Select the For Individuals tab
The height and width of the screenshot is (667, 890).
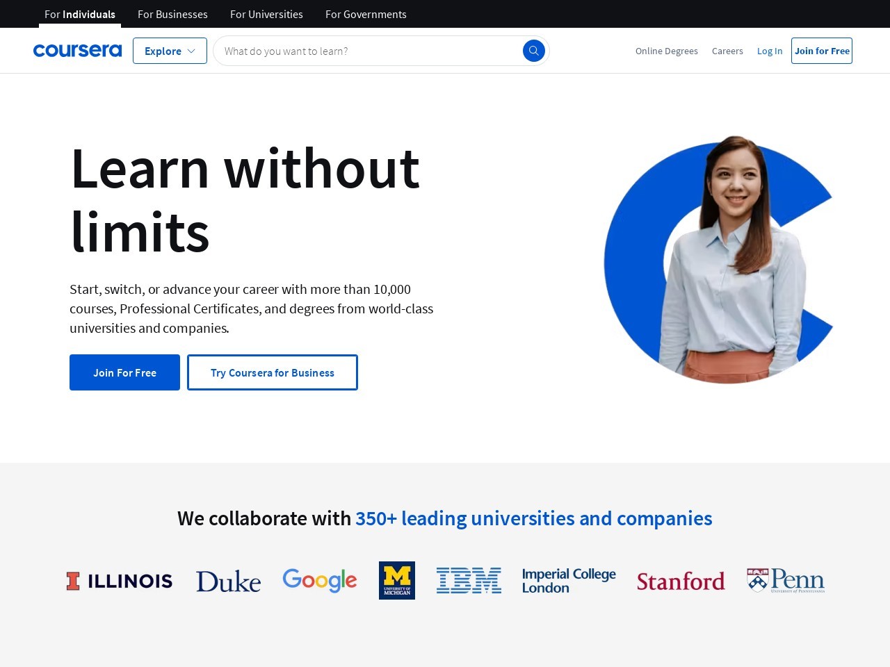(80, 14)
